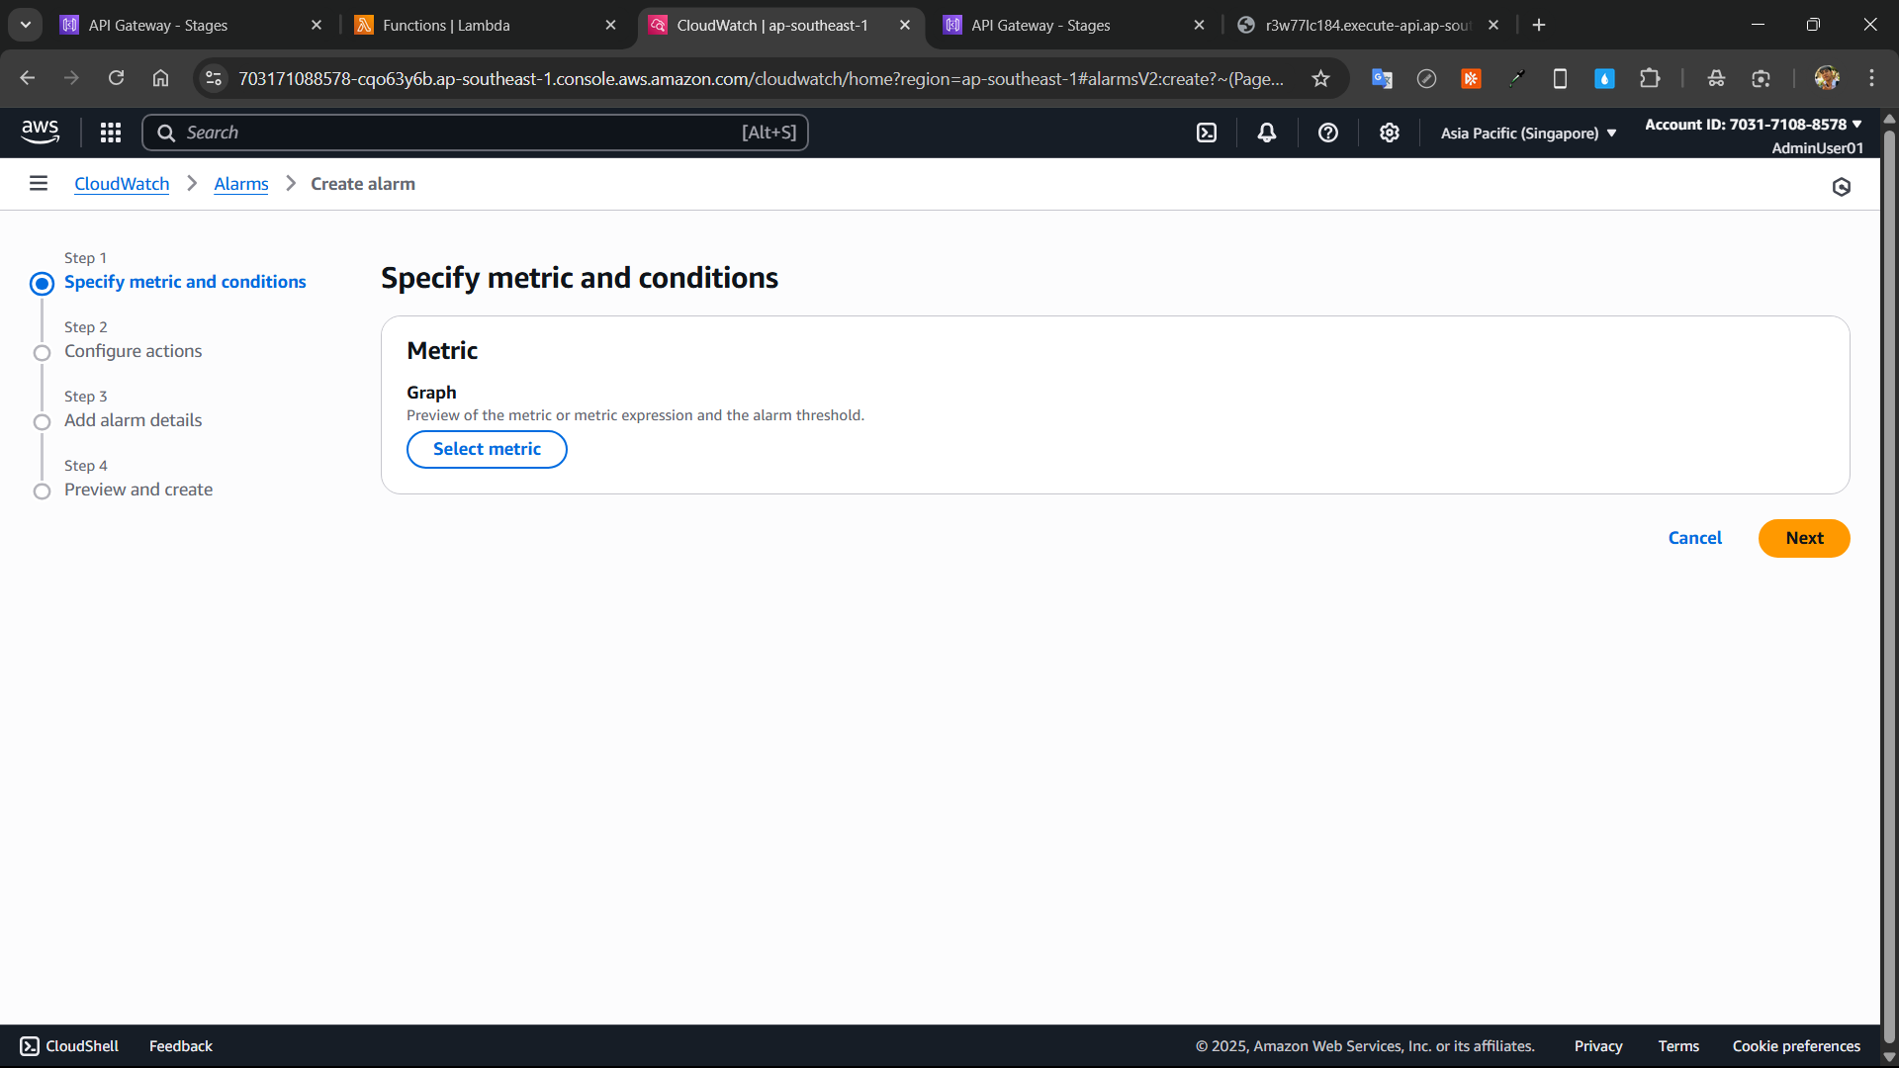Click the blue droplet extension icon
The width and height of the screenshot is (1899, 1068).
1604,78
